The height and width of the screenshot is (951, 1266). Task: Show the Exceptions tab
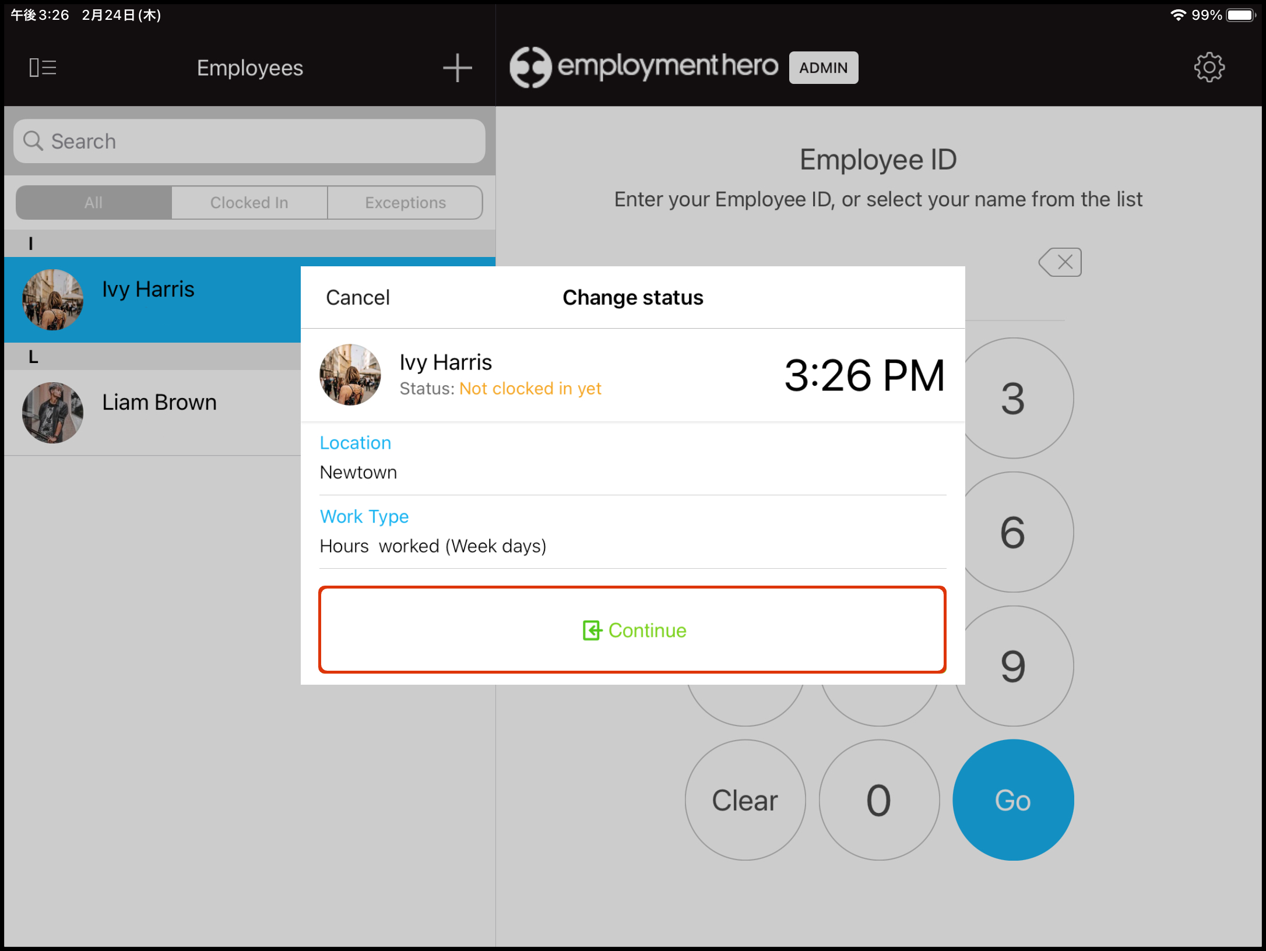tap(405, 203)
